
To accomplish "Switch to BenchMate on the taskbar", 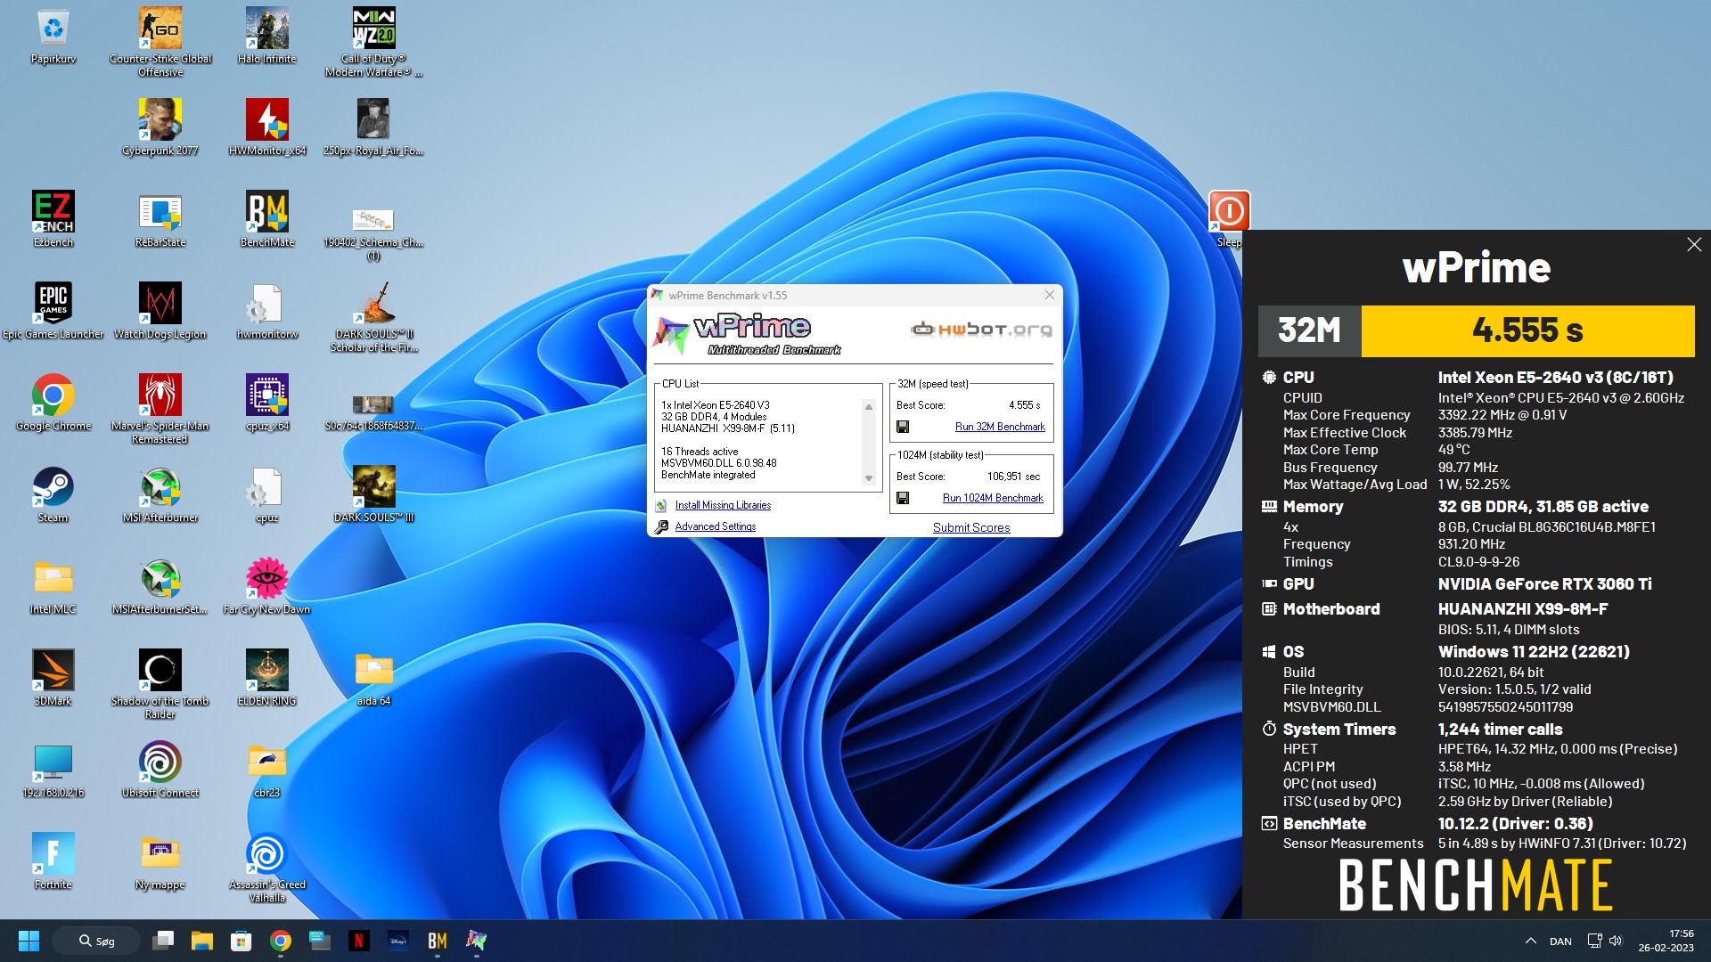I will point(438,941).
